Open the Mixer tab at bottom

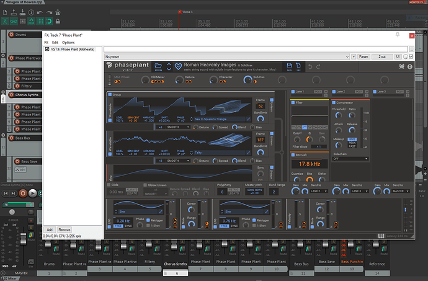(x=11, y=279)
